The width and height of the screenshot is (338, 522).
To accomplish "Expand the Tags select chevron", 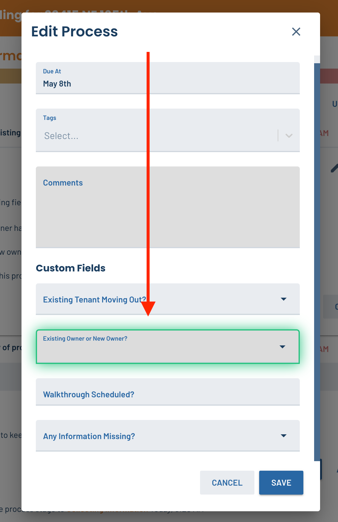I will click(x=289, y=136).
